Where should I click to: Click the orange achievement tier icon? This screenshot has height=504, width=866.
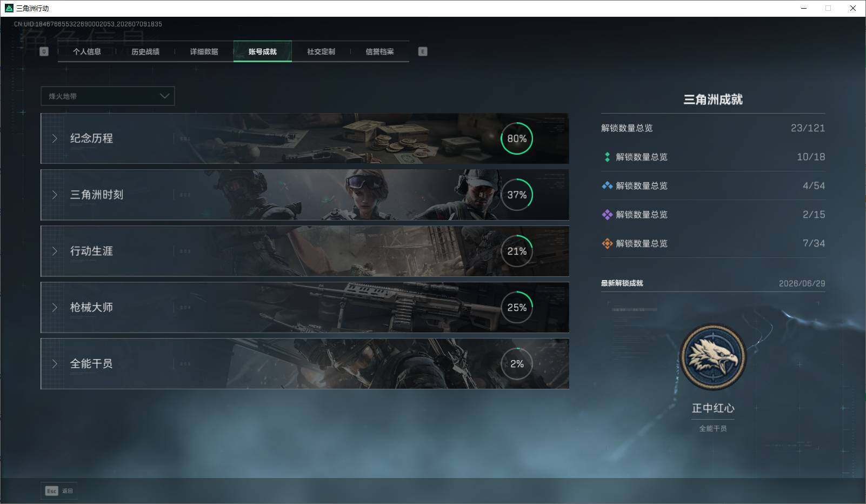(x=607, y=243)
